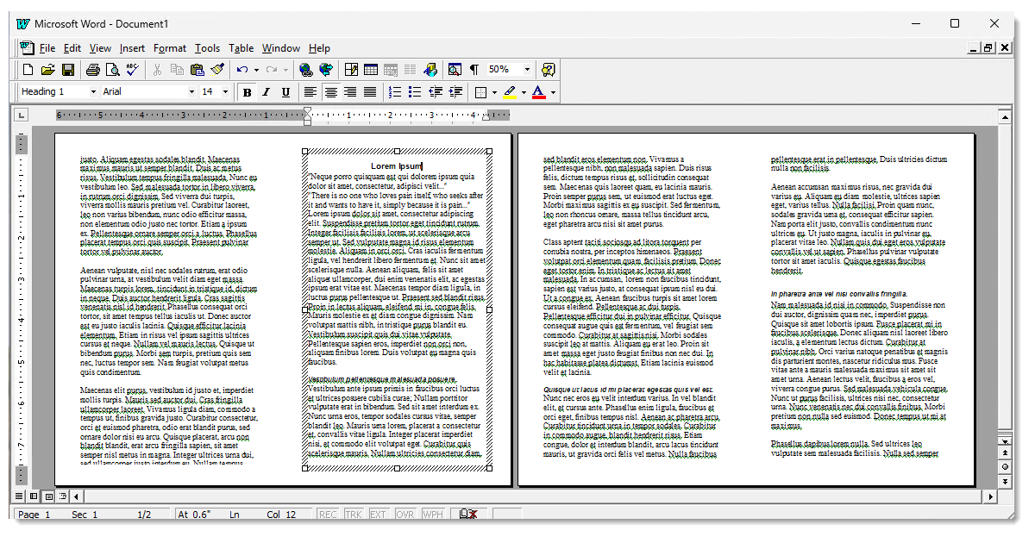The width and height of the screenshot is (1035, 543).
Task: Open the highlight color dropdown arrow
Action: click(x=523, y=92)
